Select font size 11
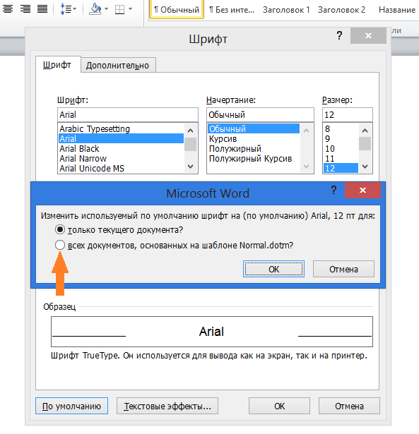 click(x=341, y=158)
